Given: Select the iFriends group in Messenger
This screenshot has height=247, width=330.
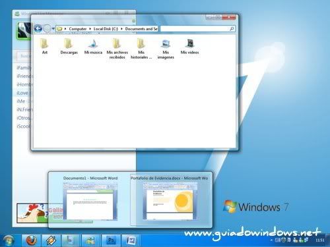Looking at the screenshot, I should [25, 76].
